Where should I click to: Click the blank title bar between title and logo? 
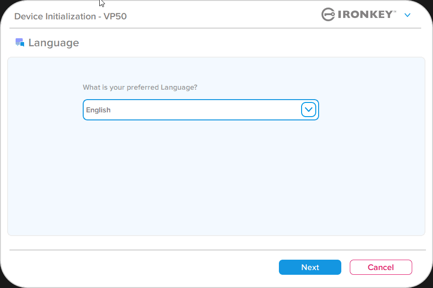click(222, 16)
